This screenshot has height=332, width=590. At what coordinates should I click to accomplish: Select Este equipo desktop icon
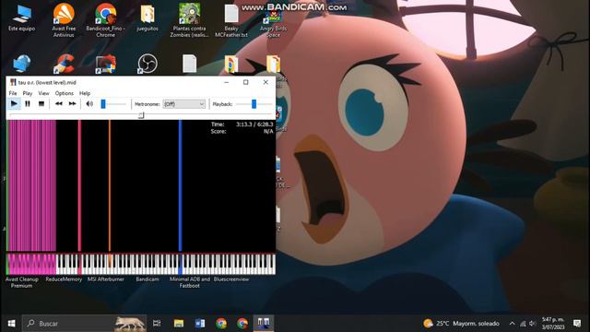[21, 18]
